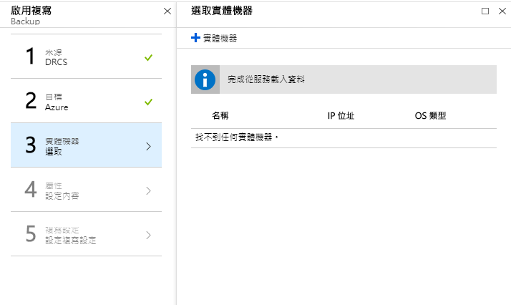Close the 選取實體機器 panel
Screen dimensions: 511x305
pos(502,11)
